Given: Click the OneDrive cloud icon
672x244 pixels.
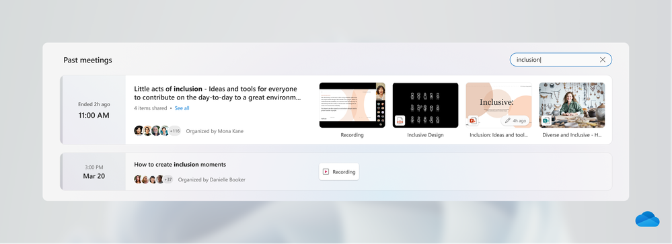Looking at the screenshot, I should (647, 219).
